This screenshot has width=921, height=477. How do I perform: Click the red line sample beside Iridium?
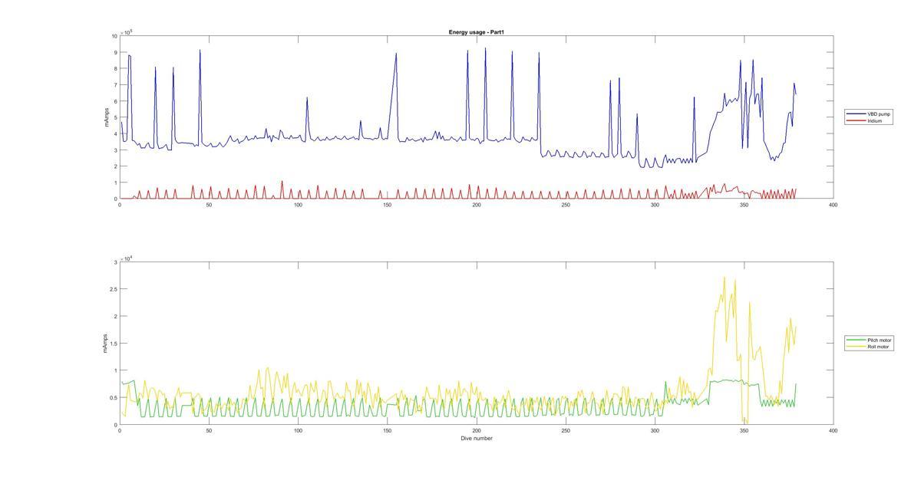tap(857, 120)
